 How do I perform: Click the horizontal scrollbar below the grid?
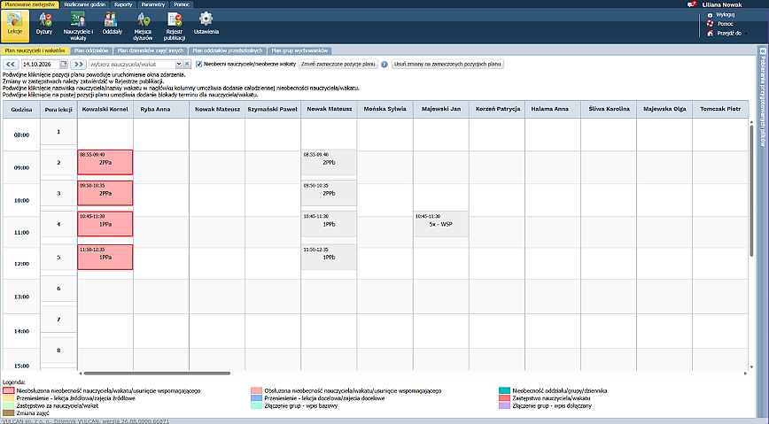pyautogui.click(x=157, y=373)
